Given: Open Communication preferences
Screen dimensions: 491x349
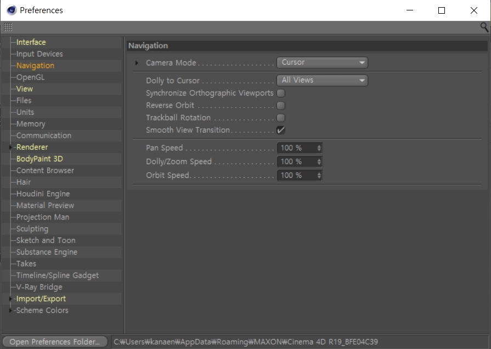Looking at the screenshot, I should (44, 136).
